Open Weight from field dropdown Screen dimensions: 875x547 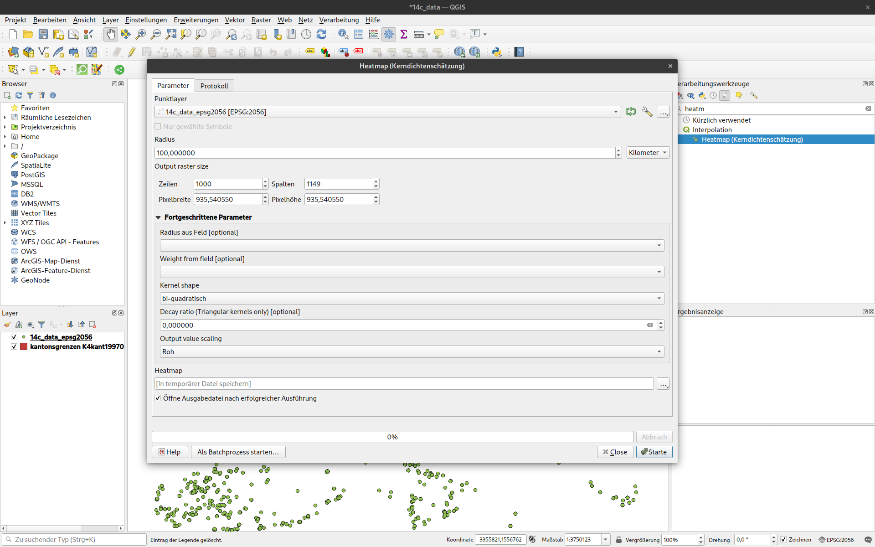412,272
